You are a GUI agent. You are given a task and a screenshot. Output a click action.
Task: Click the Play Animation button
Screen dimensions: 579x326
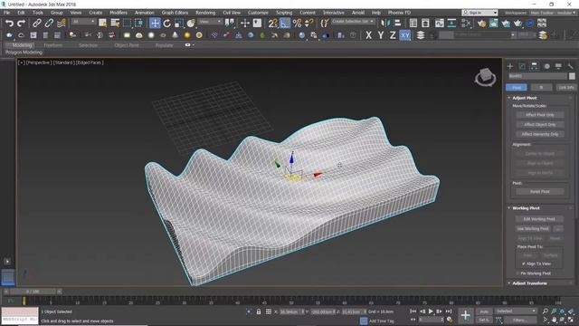tap(431, 312)
